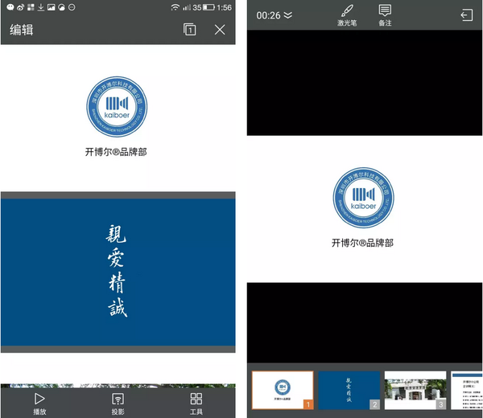Open the 备注 notes panel

(385, 15)
